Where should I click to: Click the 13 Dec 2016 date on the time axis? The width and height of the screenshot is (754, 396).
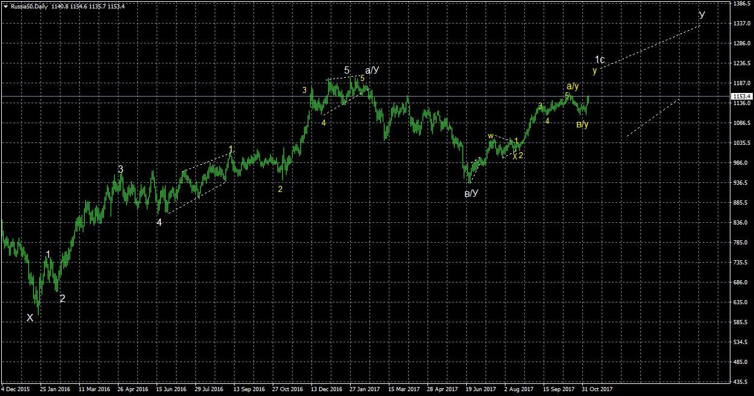point(327,390)
